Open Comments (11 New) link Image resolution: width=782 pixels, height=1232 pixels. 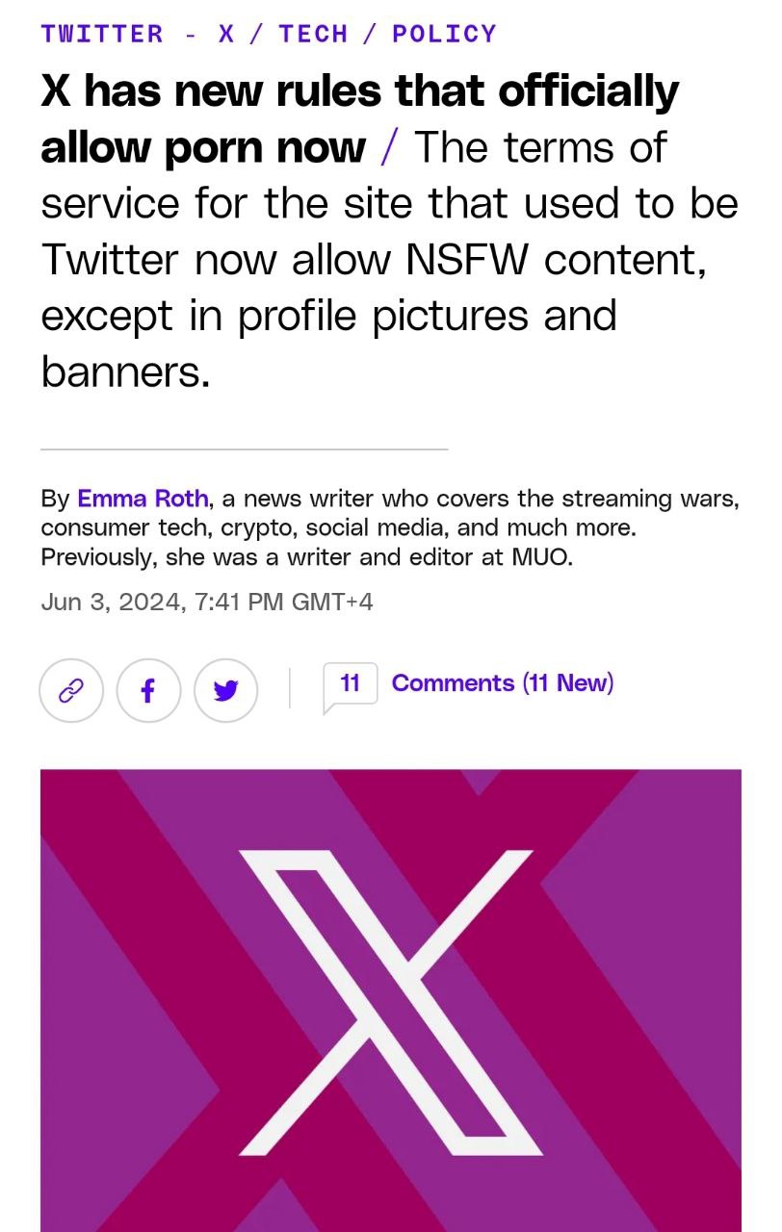[x=502, y=683]
